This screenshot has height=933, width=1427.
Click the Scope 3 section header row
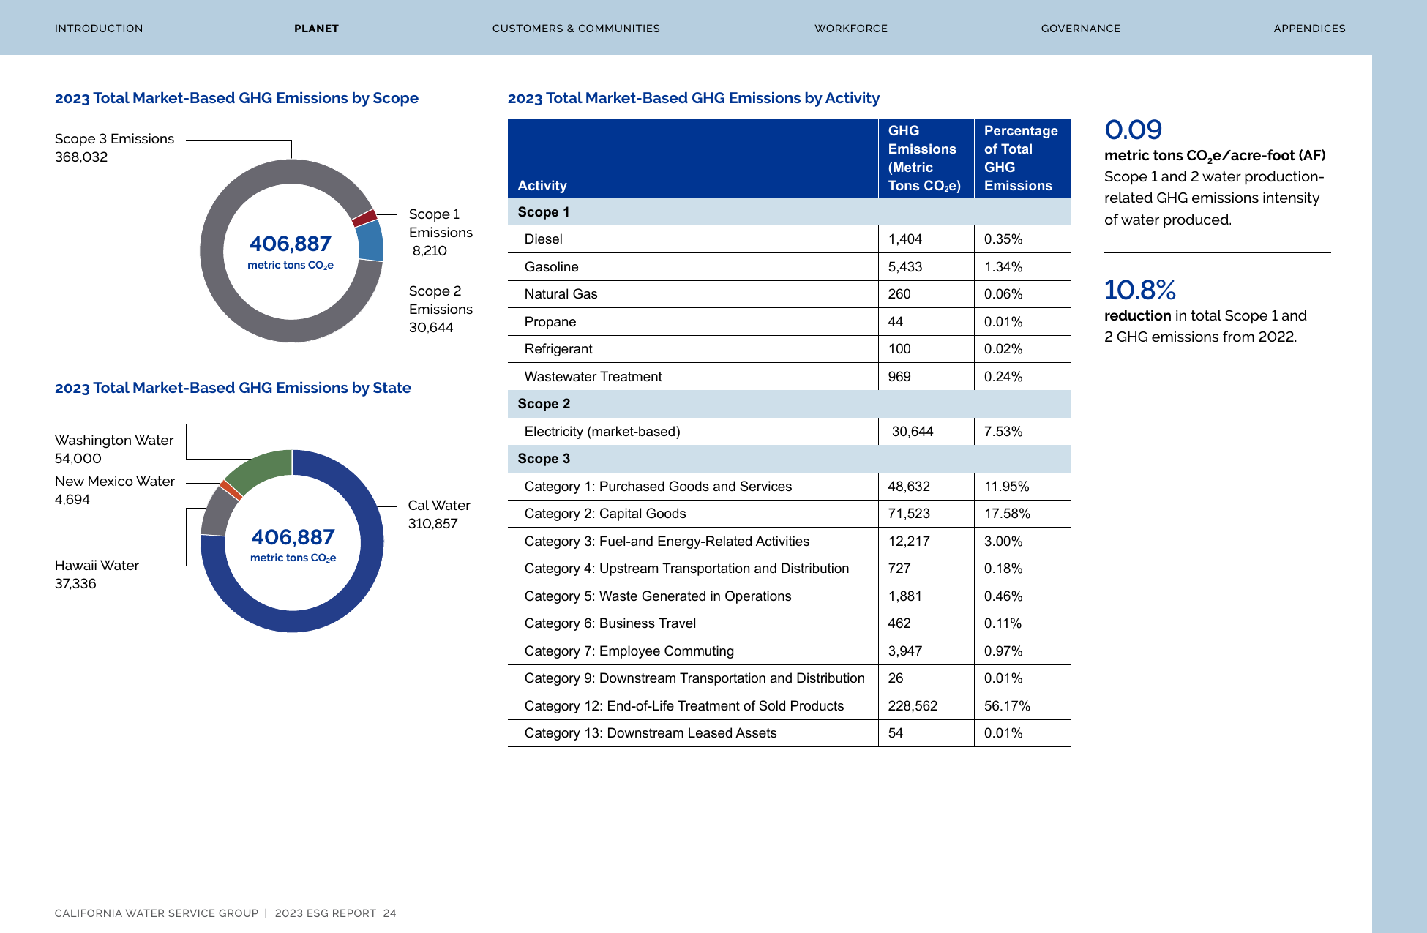pos(789,459)
